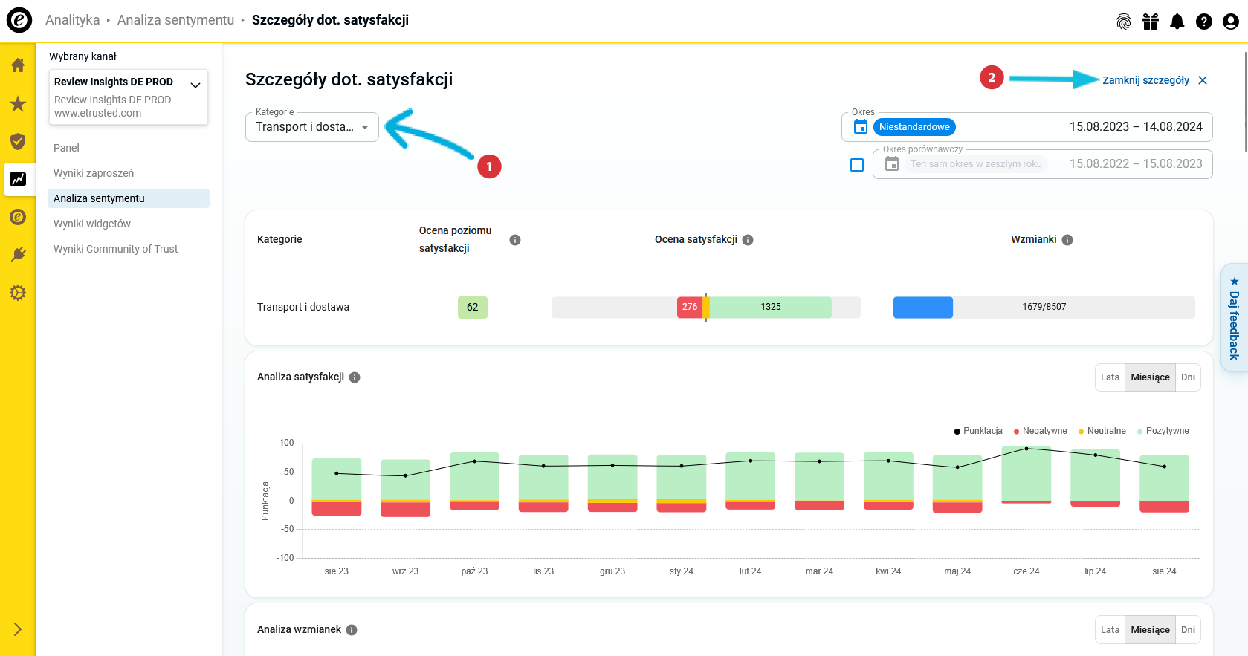Screen dimensions: 1248x656
Task: Click the red negative 276 bar segment
Action: coord(689,307)
